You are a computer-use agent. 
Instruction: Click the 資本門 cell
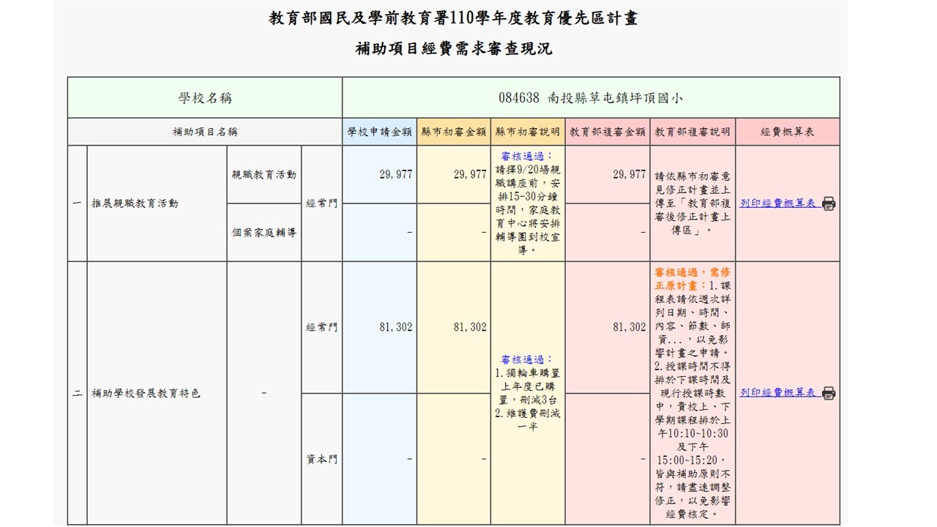click(x=322, y=459)
